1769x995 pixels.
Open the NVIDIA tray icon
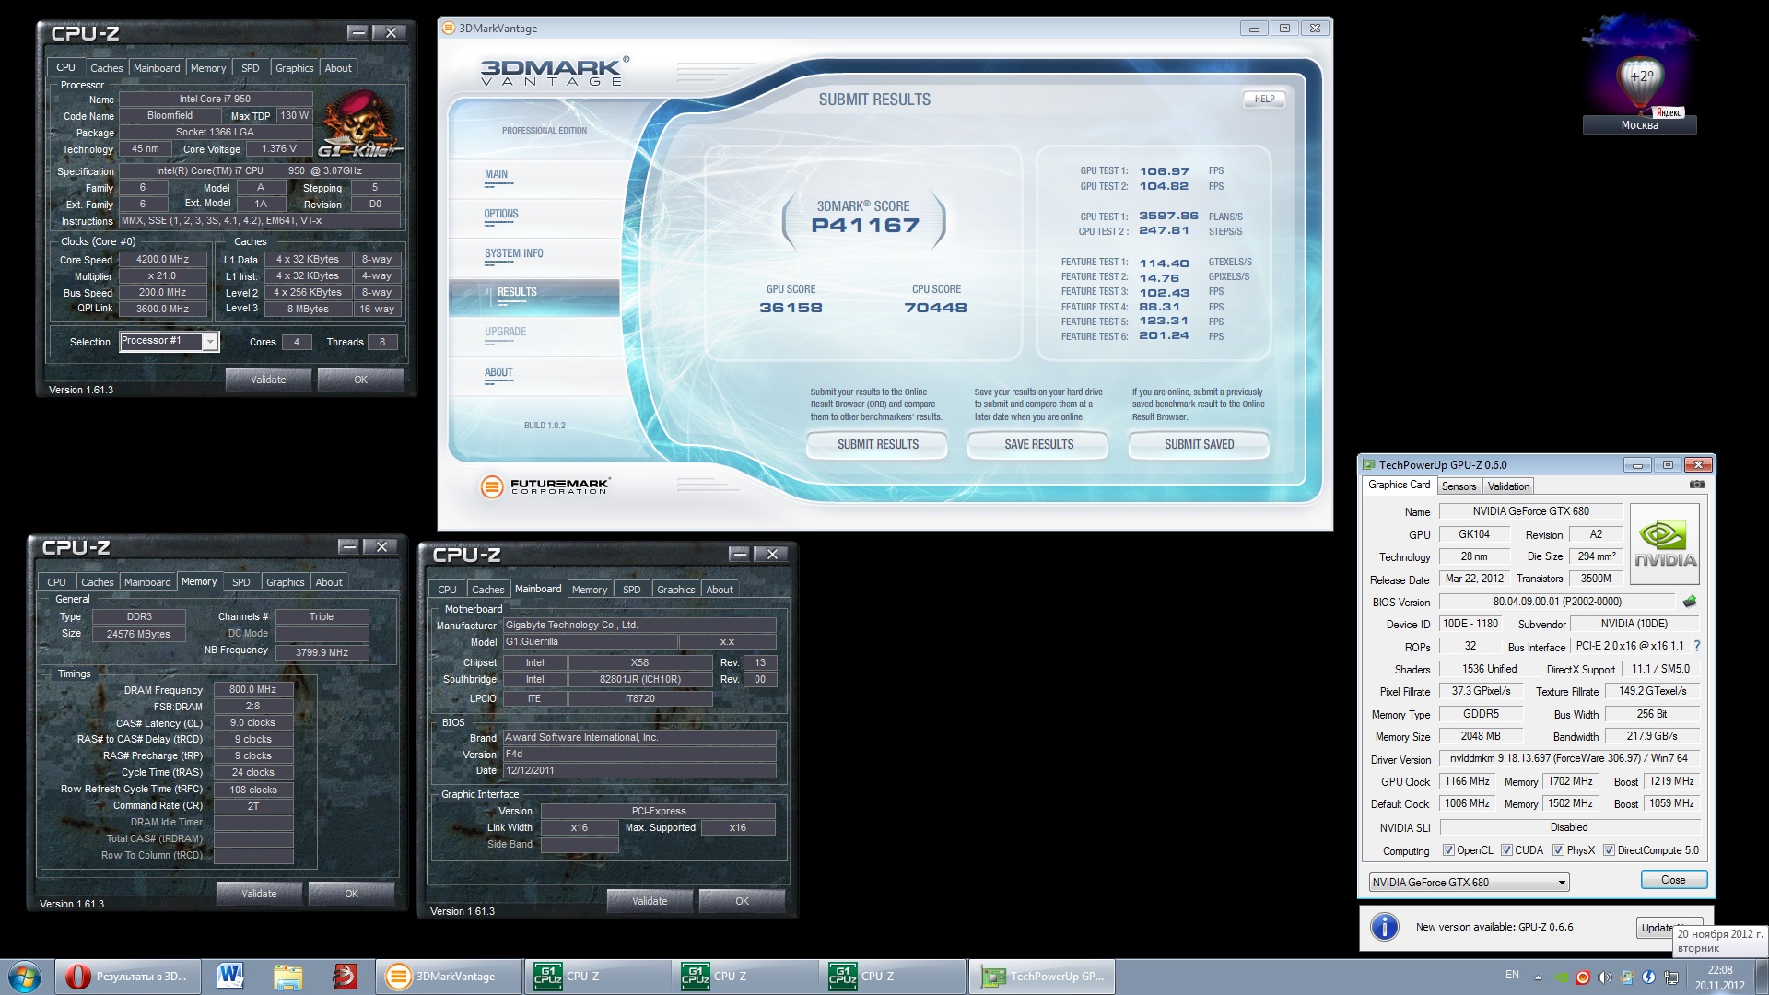point(1561,977)
